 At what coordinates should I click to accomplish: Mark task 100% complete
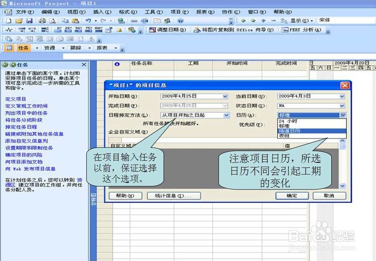pyautogui.click(x=98, y=30)
